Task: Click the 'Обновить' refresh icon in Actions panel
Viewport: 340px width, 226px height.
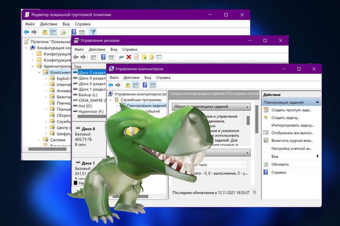Action: [266, 164]
